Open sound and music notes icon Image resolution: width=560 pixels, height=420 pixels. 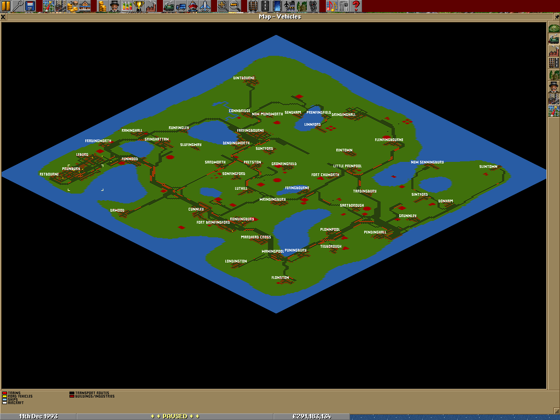332,6
